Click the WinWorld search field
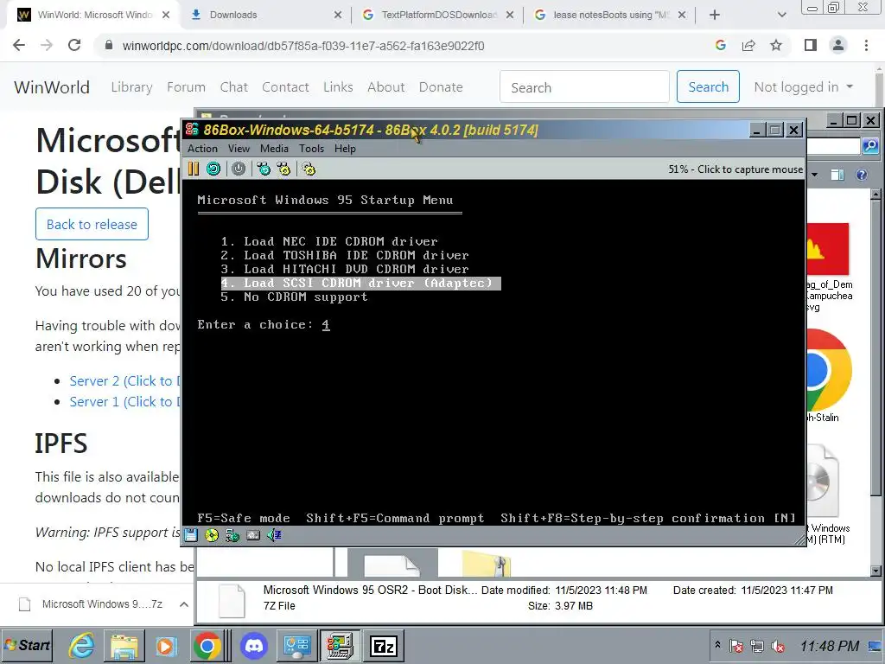Image resolution: width=885 pixels, height=664 pixels. tap(584, 87)
